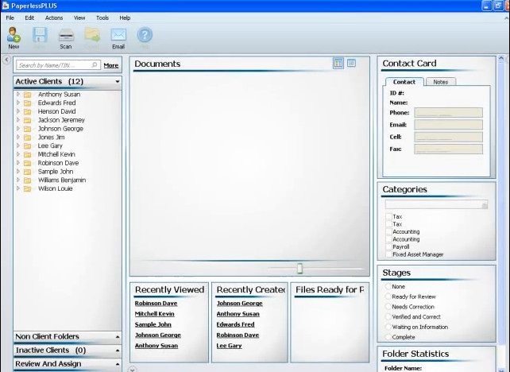Click Johnson George folder icon
The height and width of the screenshot is (372, 510).
(28, 129)
